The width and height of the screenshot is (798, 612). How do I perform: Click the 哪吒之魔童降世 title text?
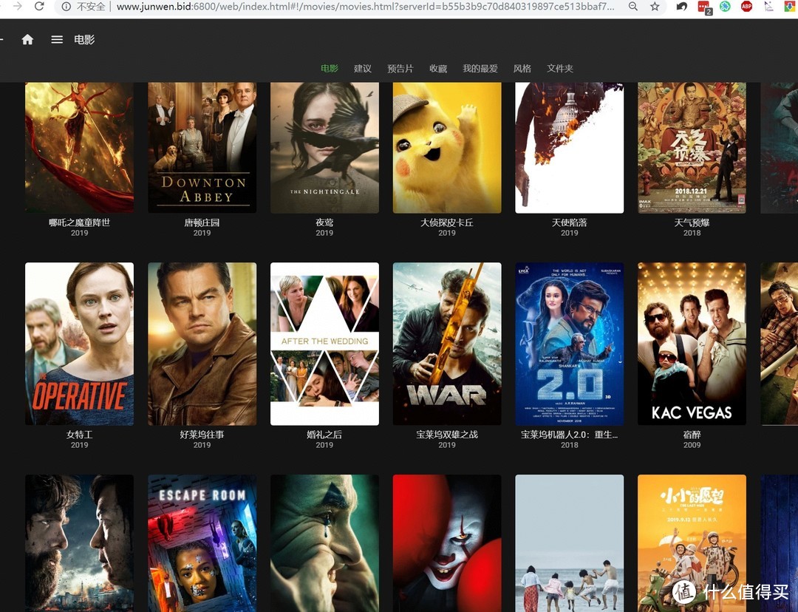click(x=79, y=222)
